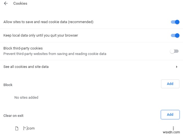Click the back arrow beside Cookies

pyautogui.click(x=6, y=4)
